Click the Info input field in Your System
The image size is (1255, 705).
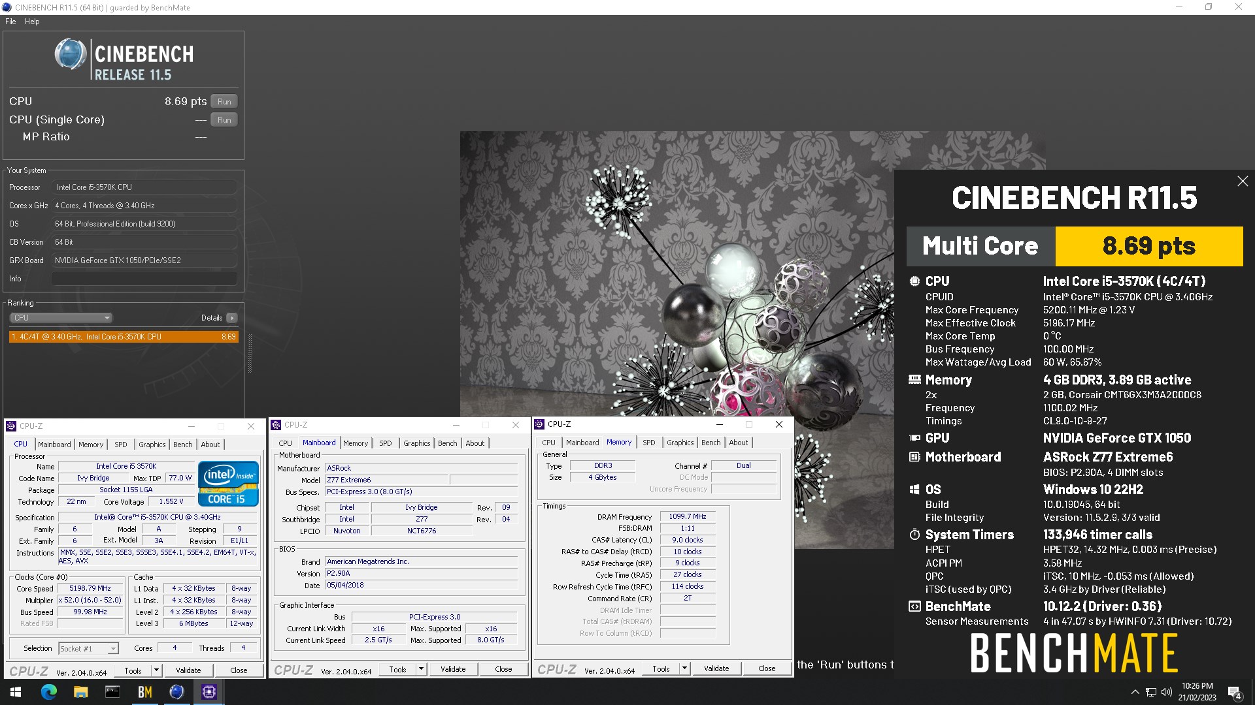point(144,279)
